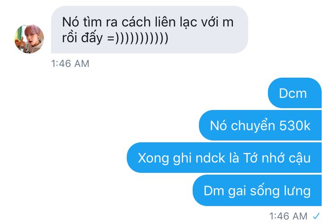
Task: Click the 1:46 AM timestamp under received message
Action: tap(70, 64)
